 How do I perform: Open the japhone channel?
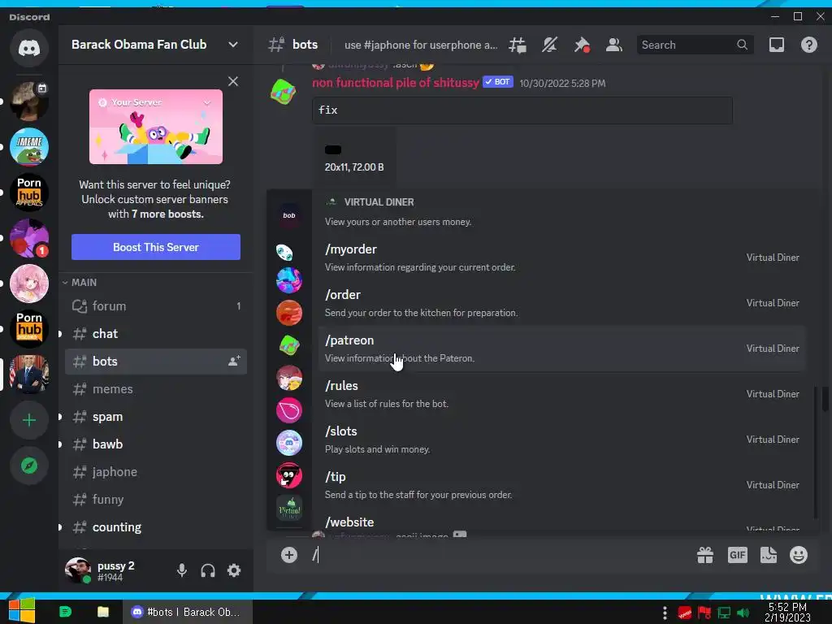coord(156,472)
